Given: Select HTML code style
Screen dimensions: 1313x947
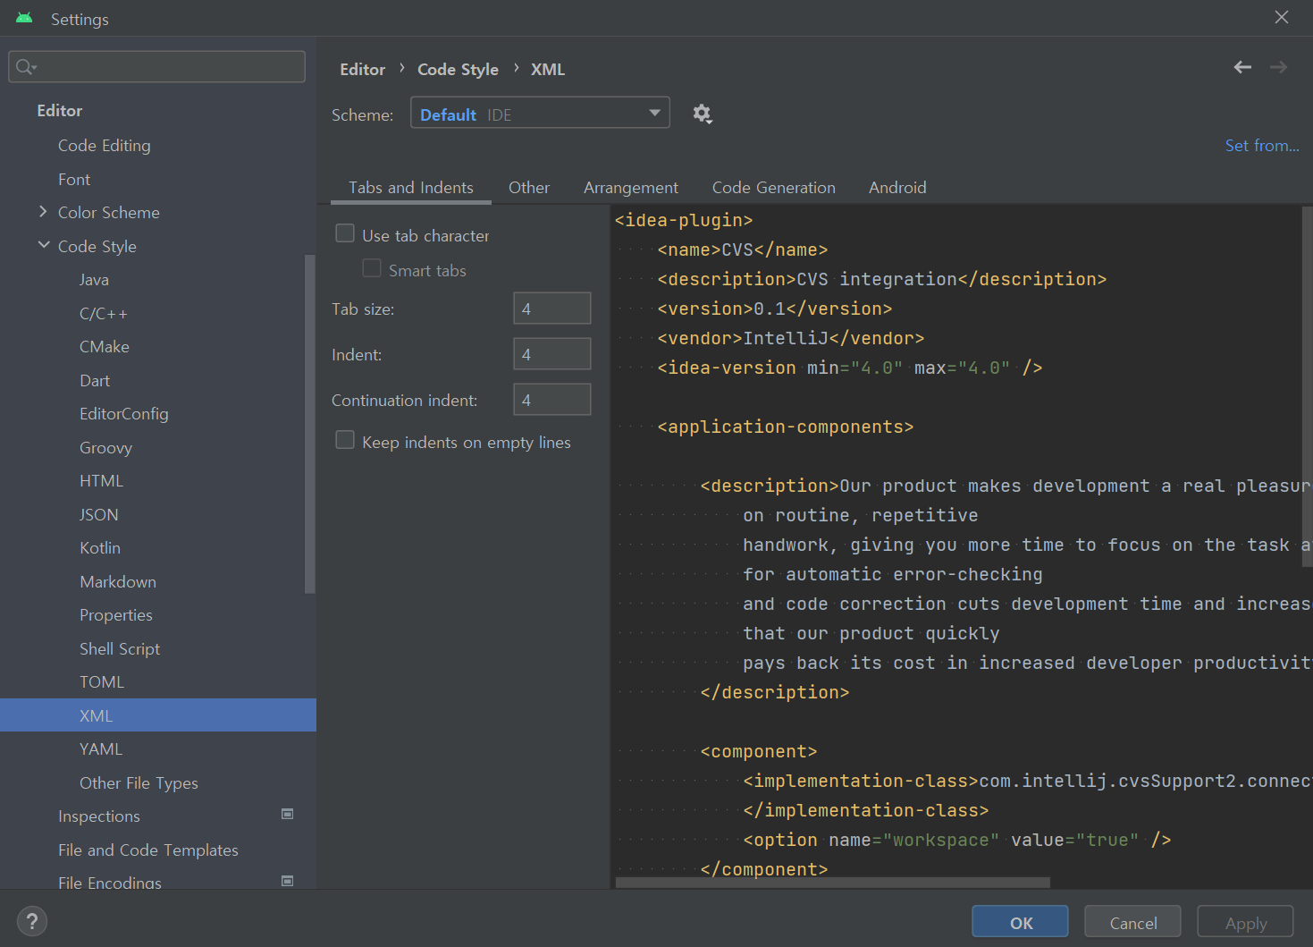Looking at the screenshot, I should point(101,480).
